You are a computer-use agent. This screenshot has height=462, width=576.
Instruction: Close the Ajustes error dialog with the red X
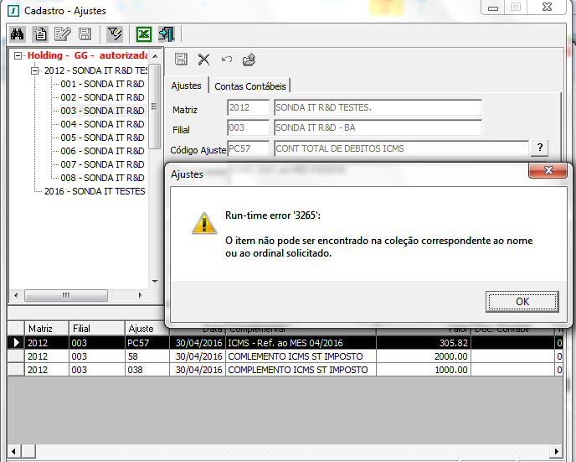tap(548, 170)
